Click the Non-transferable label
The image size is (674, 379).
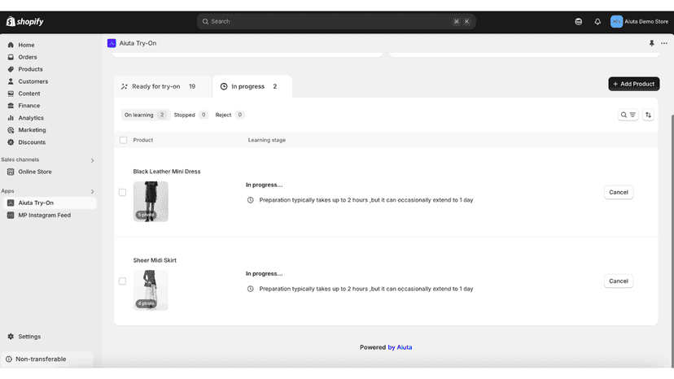[x=41, y=359]
